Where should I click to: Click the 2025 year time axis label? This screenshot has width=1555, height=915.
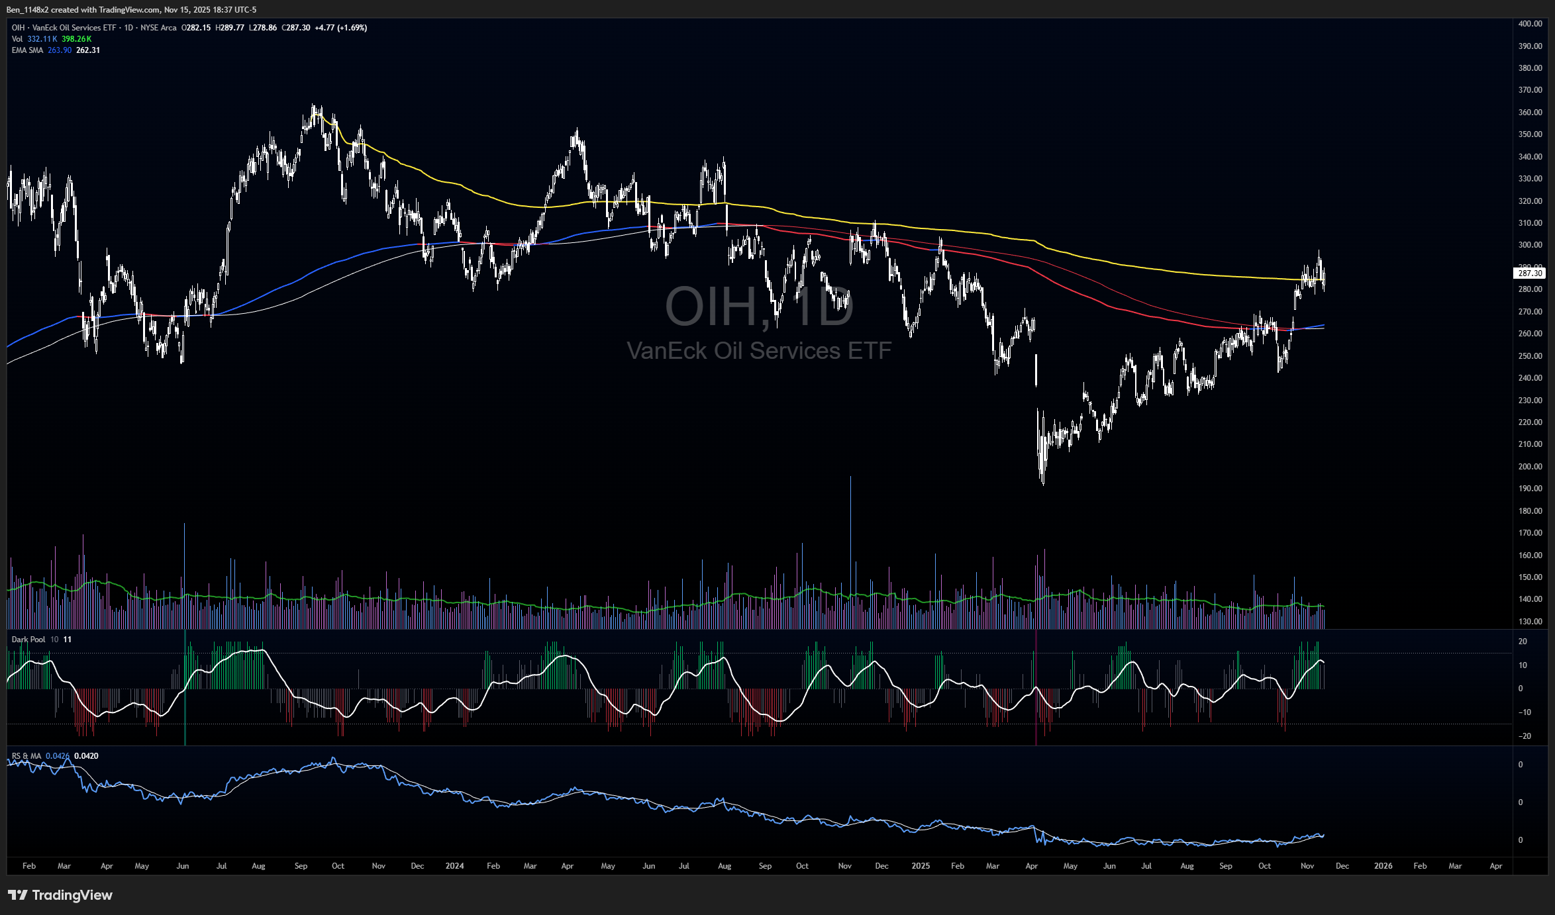pyautogui.click(x=921, y=866)
